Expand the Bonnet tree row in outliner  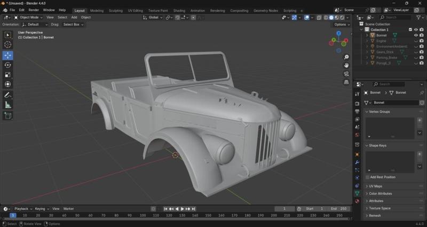(x=367, y=35)
